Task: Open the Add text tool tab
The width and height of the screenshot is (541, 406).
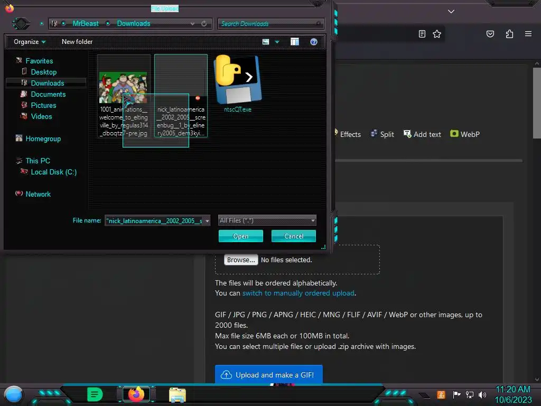Action: (x=422, y=134)
